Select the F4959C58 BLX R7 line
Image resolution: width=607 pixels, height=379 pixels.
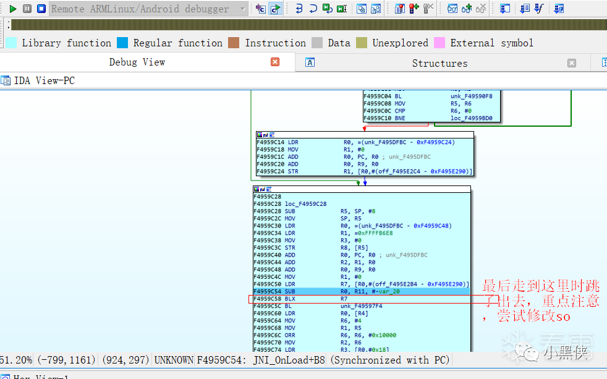361,299
